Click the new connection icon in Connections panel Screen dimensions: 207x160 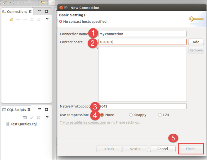[x=12, y=19]
